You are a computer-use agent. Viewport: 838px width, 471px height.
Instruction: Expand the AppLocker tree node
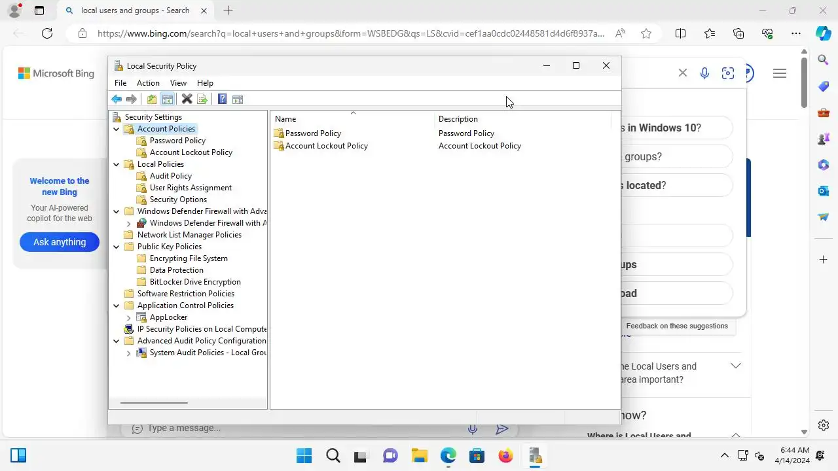(x=129, y=317)
